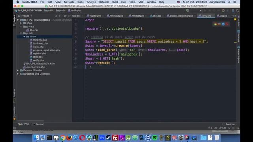The width and height of the screenshot is (253, 142).
Task: Open the Refactor menu
Action: click(104, 2)
